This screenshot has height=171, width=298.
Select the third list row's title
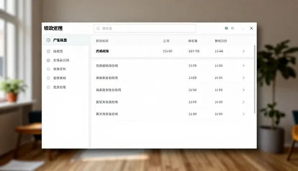(x=107, y=78)
